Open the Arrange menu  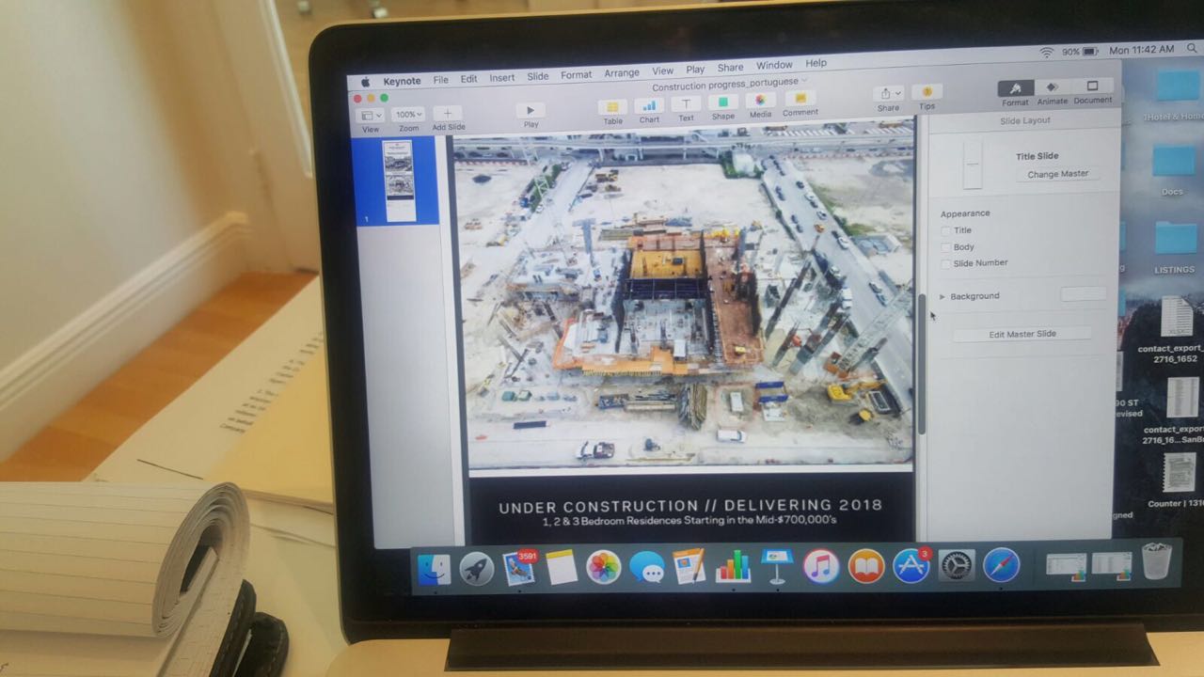[621, 73]
